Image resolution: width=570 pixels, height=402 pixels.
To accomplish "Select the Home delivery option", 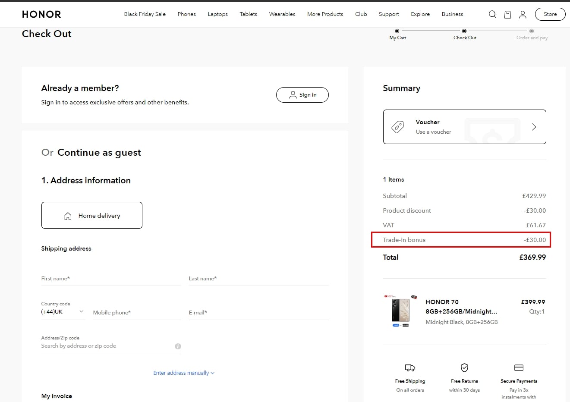I will tap(92, 215).
